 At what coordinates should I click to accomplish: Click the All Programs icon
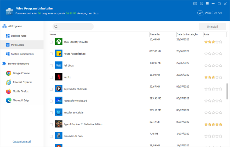5,26
